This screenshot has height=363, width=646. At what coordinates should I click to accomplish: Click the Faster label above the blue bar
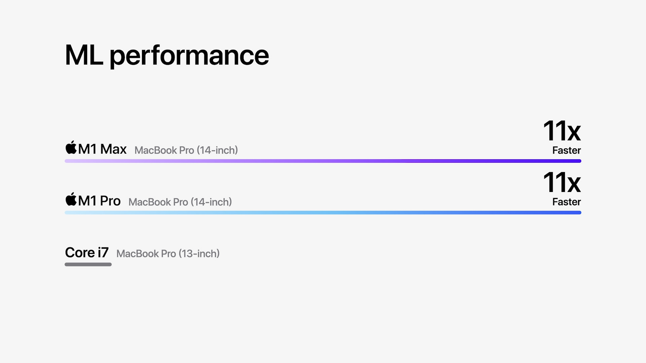tap(566, 202)
